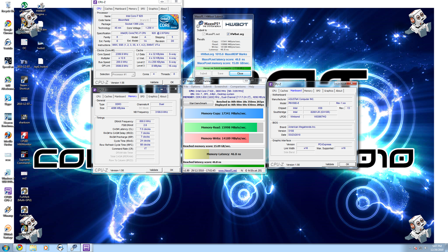Click the Memory-Write 14189 MByte/sec bar
Image resolution: width=448 pixels, height=252 pixels.
point(224,138)
